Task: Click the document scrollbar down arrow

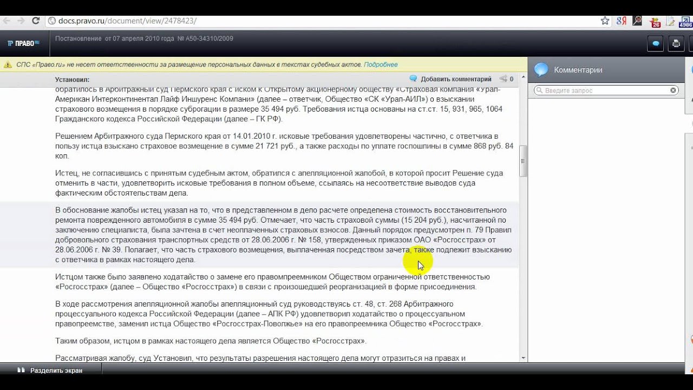Action: tap(523, 358)
